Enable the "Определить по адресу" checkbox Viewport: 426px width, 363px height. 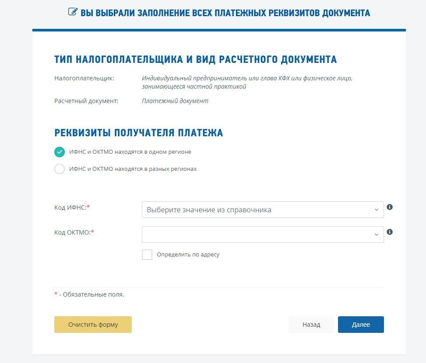pos(147,255)
